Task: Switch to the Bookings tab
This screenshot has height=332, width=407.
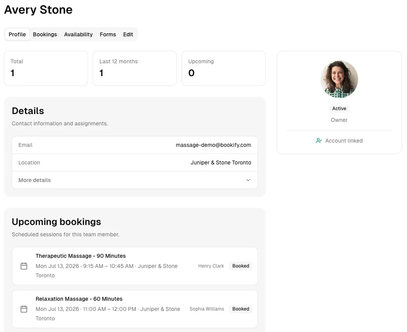Action: coord(45,34)
